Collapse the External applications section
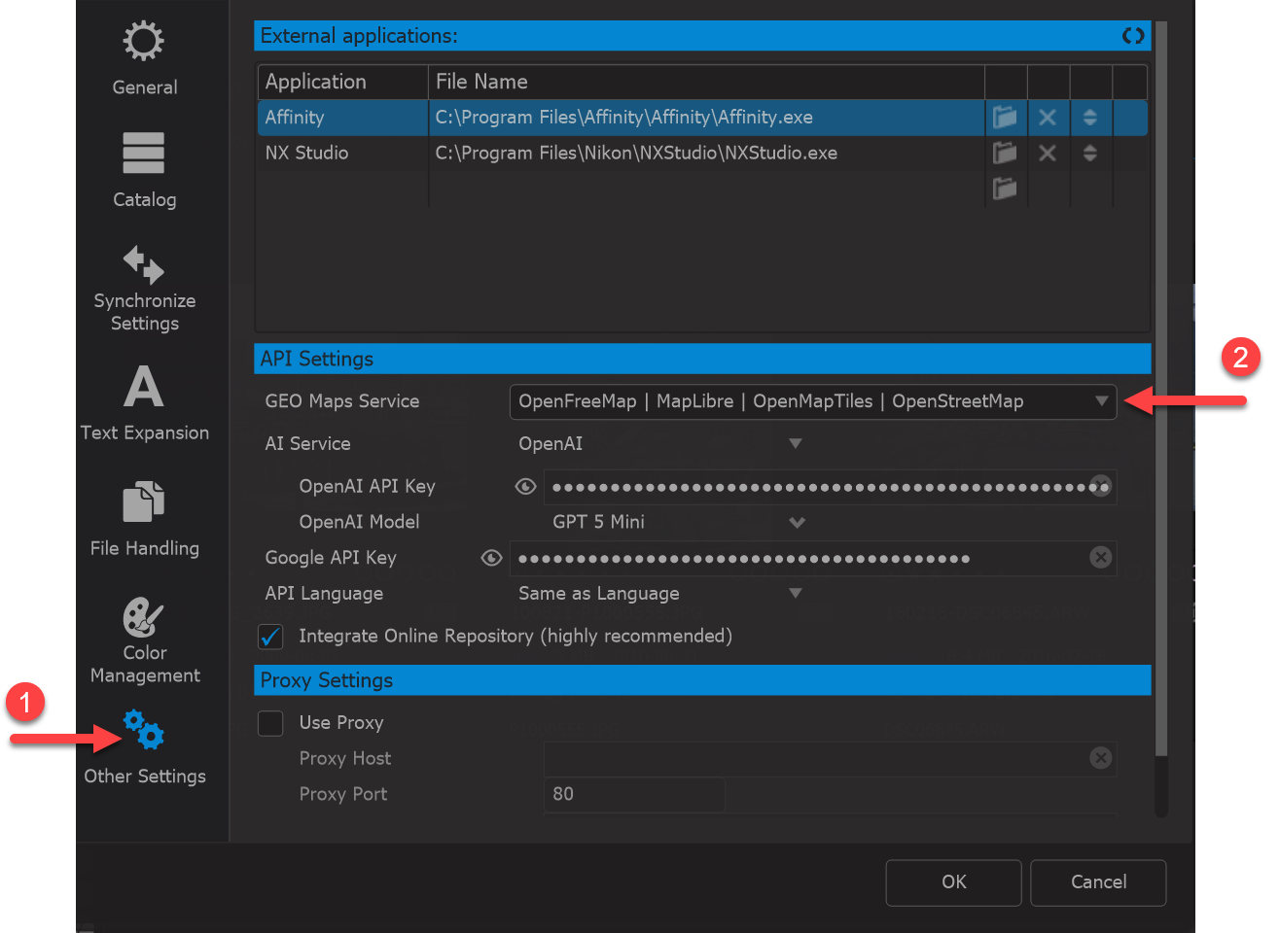Image resolution: width=1280 pixels, height=933 pixels. pos(1133,36)
